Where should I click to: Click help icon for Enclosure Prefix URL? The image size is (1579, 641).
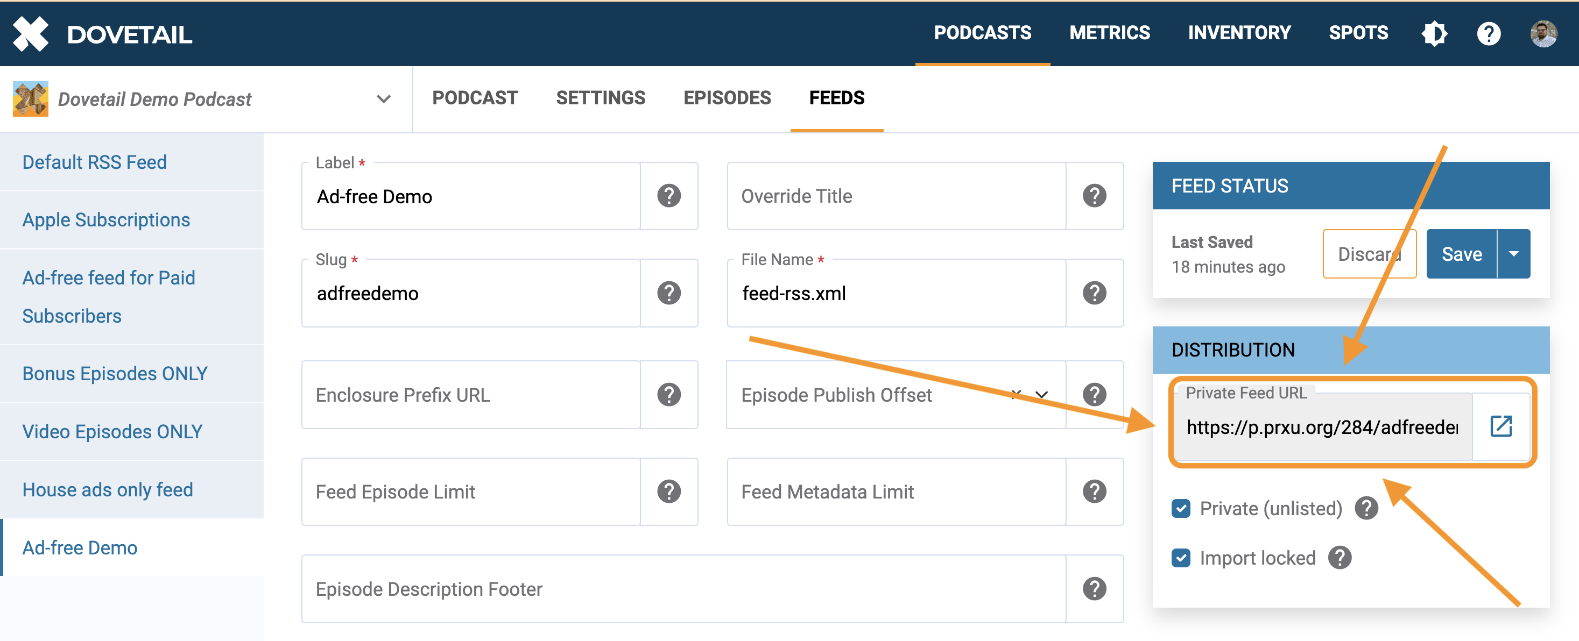(669, 395)
